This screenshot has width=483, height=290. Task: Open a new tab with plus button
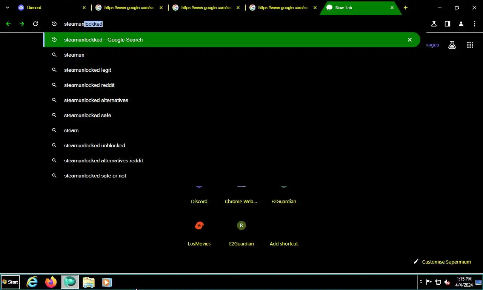406,8
